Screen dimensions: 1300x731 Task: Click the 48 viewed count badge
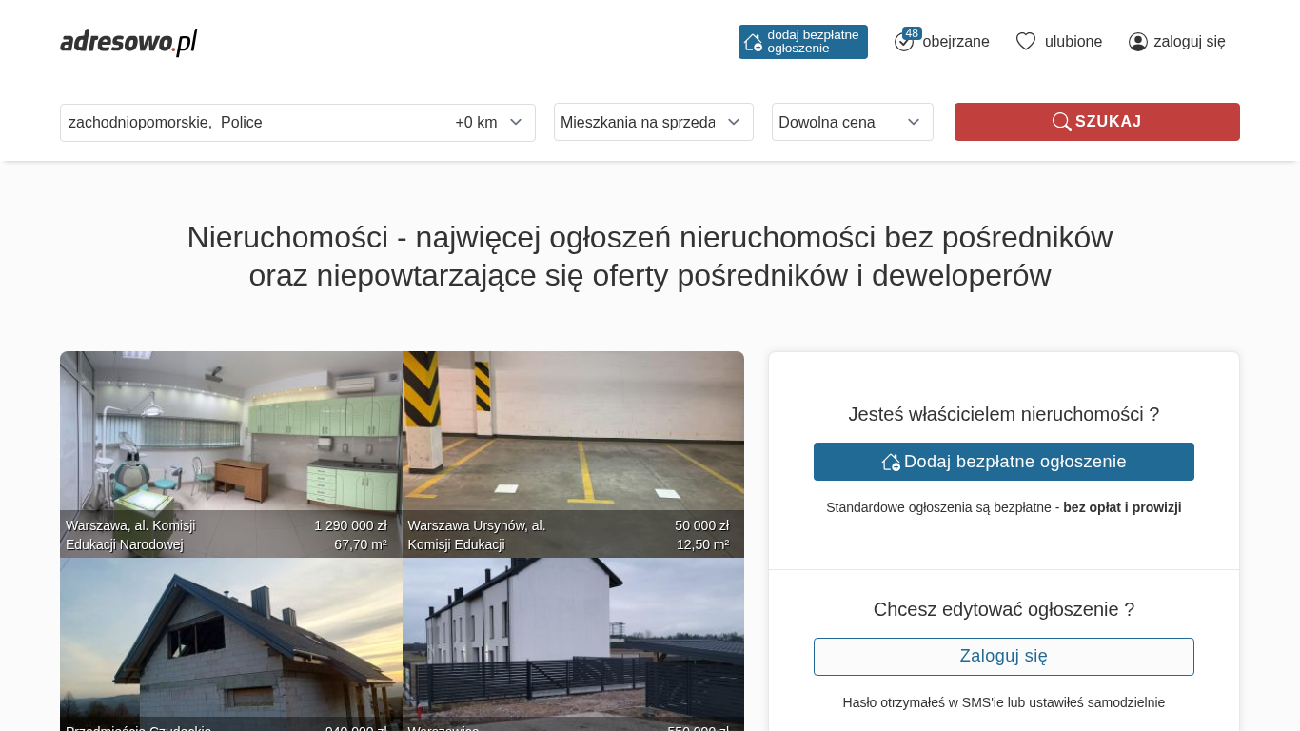912,33
